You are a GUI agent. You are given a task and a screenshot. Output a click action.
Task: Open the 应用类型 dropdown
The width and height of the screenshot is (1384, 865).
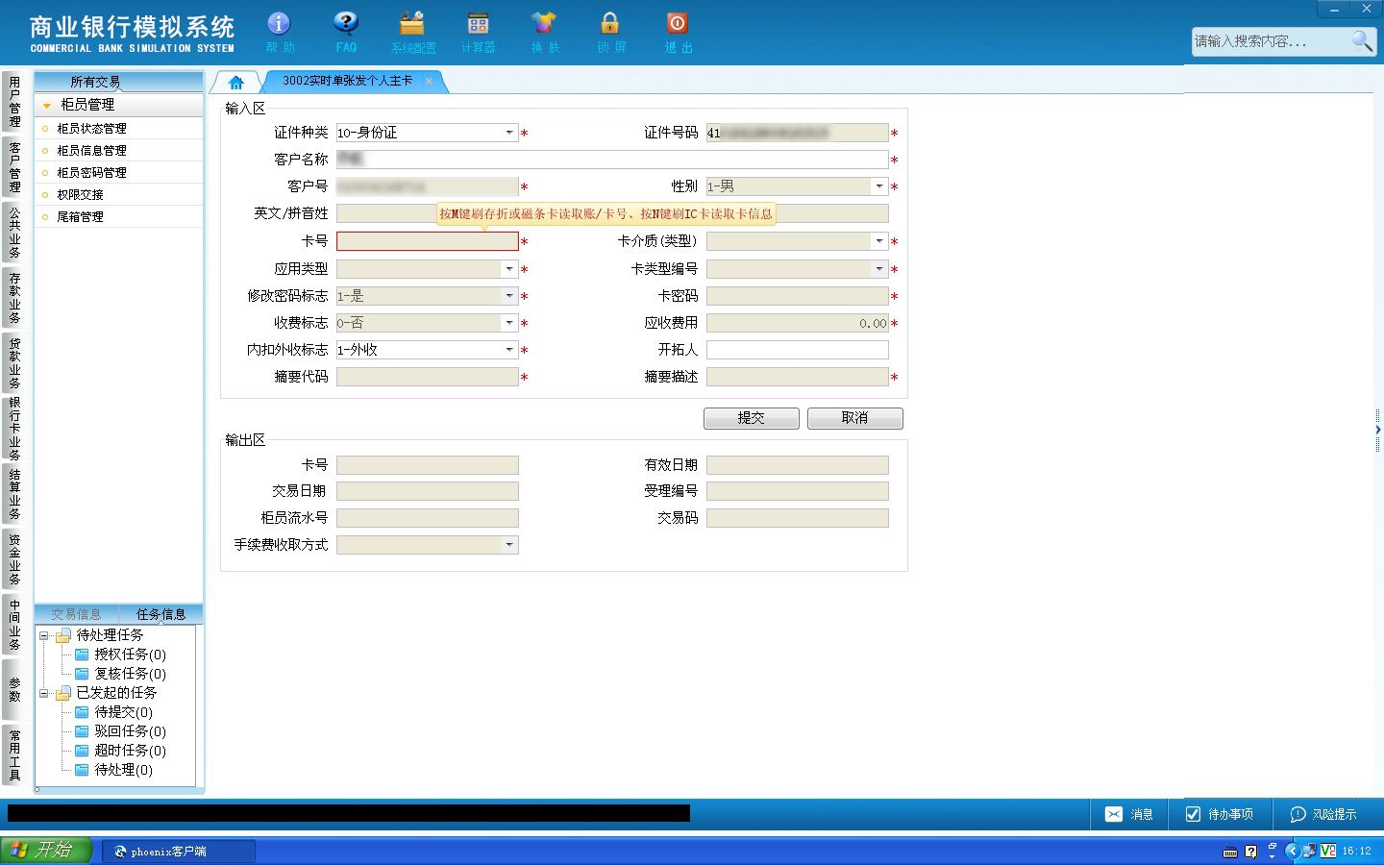[509, 269]
